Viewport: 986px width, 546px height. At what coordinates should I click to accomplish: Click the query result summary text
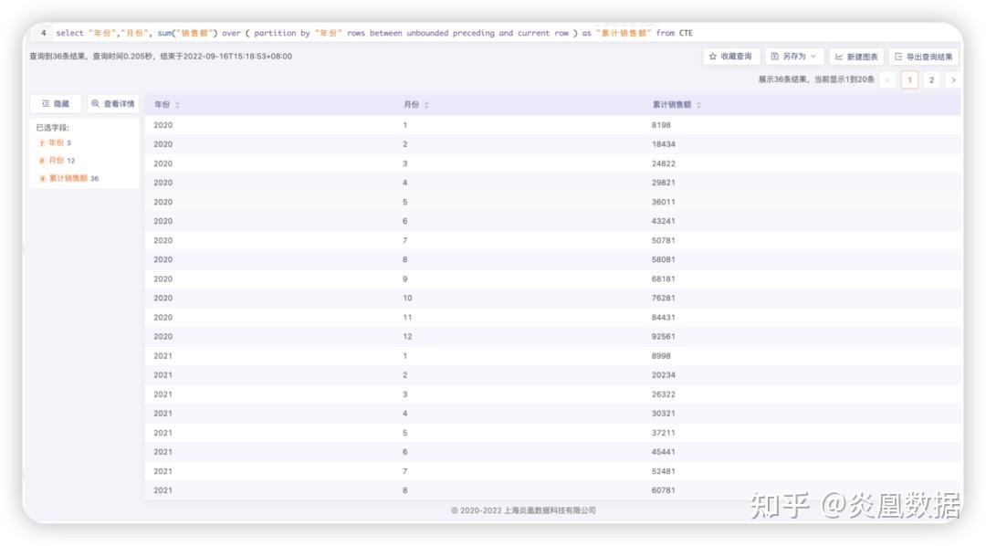(x=161, y=56)
